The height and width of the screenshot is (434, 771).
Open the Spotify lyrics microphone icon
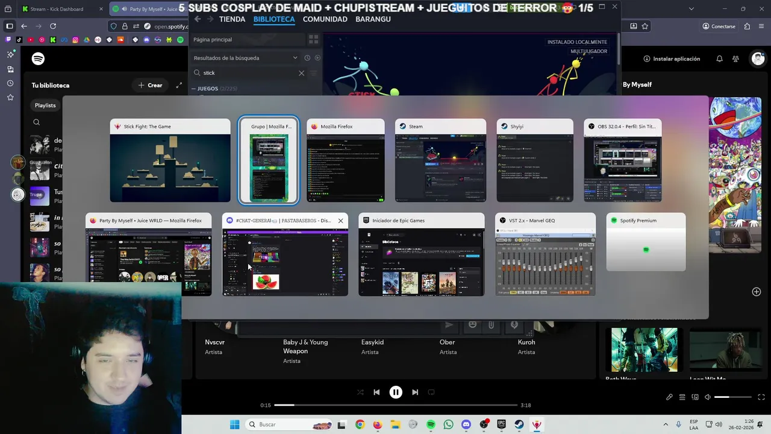669,397
